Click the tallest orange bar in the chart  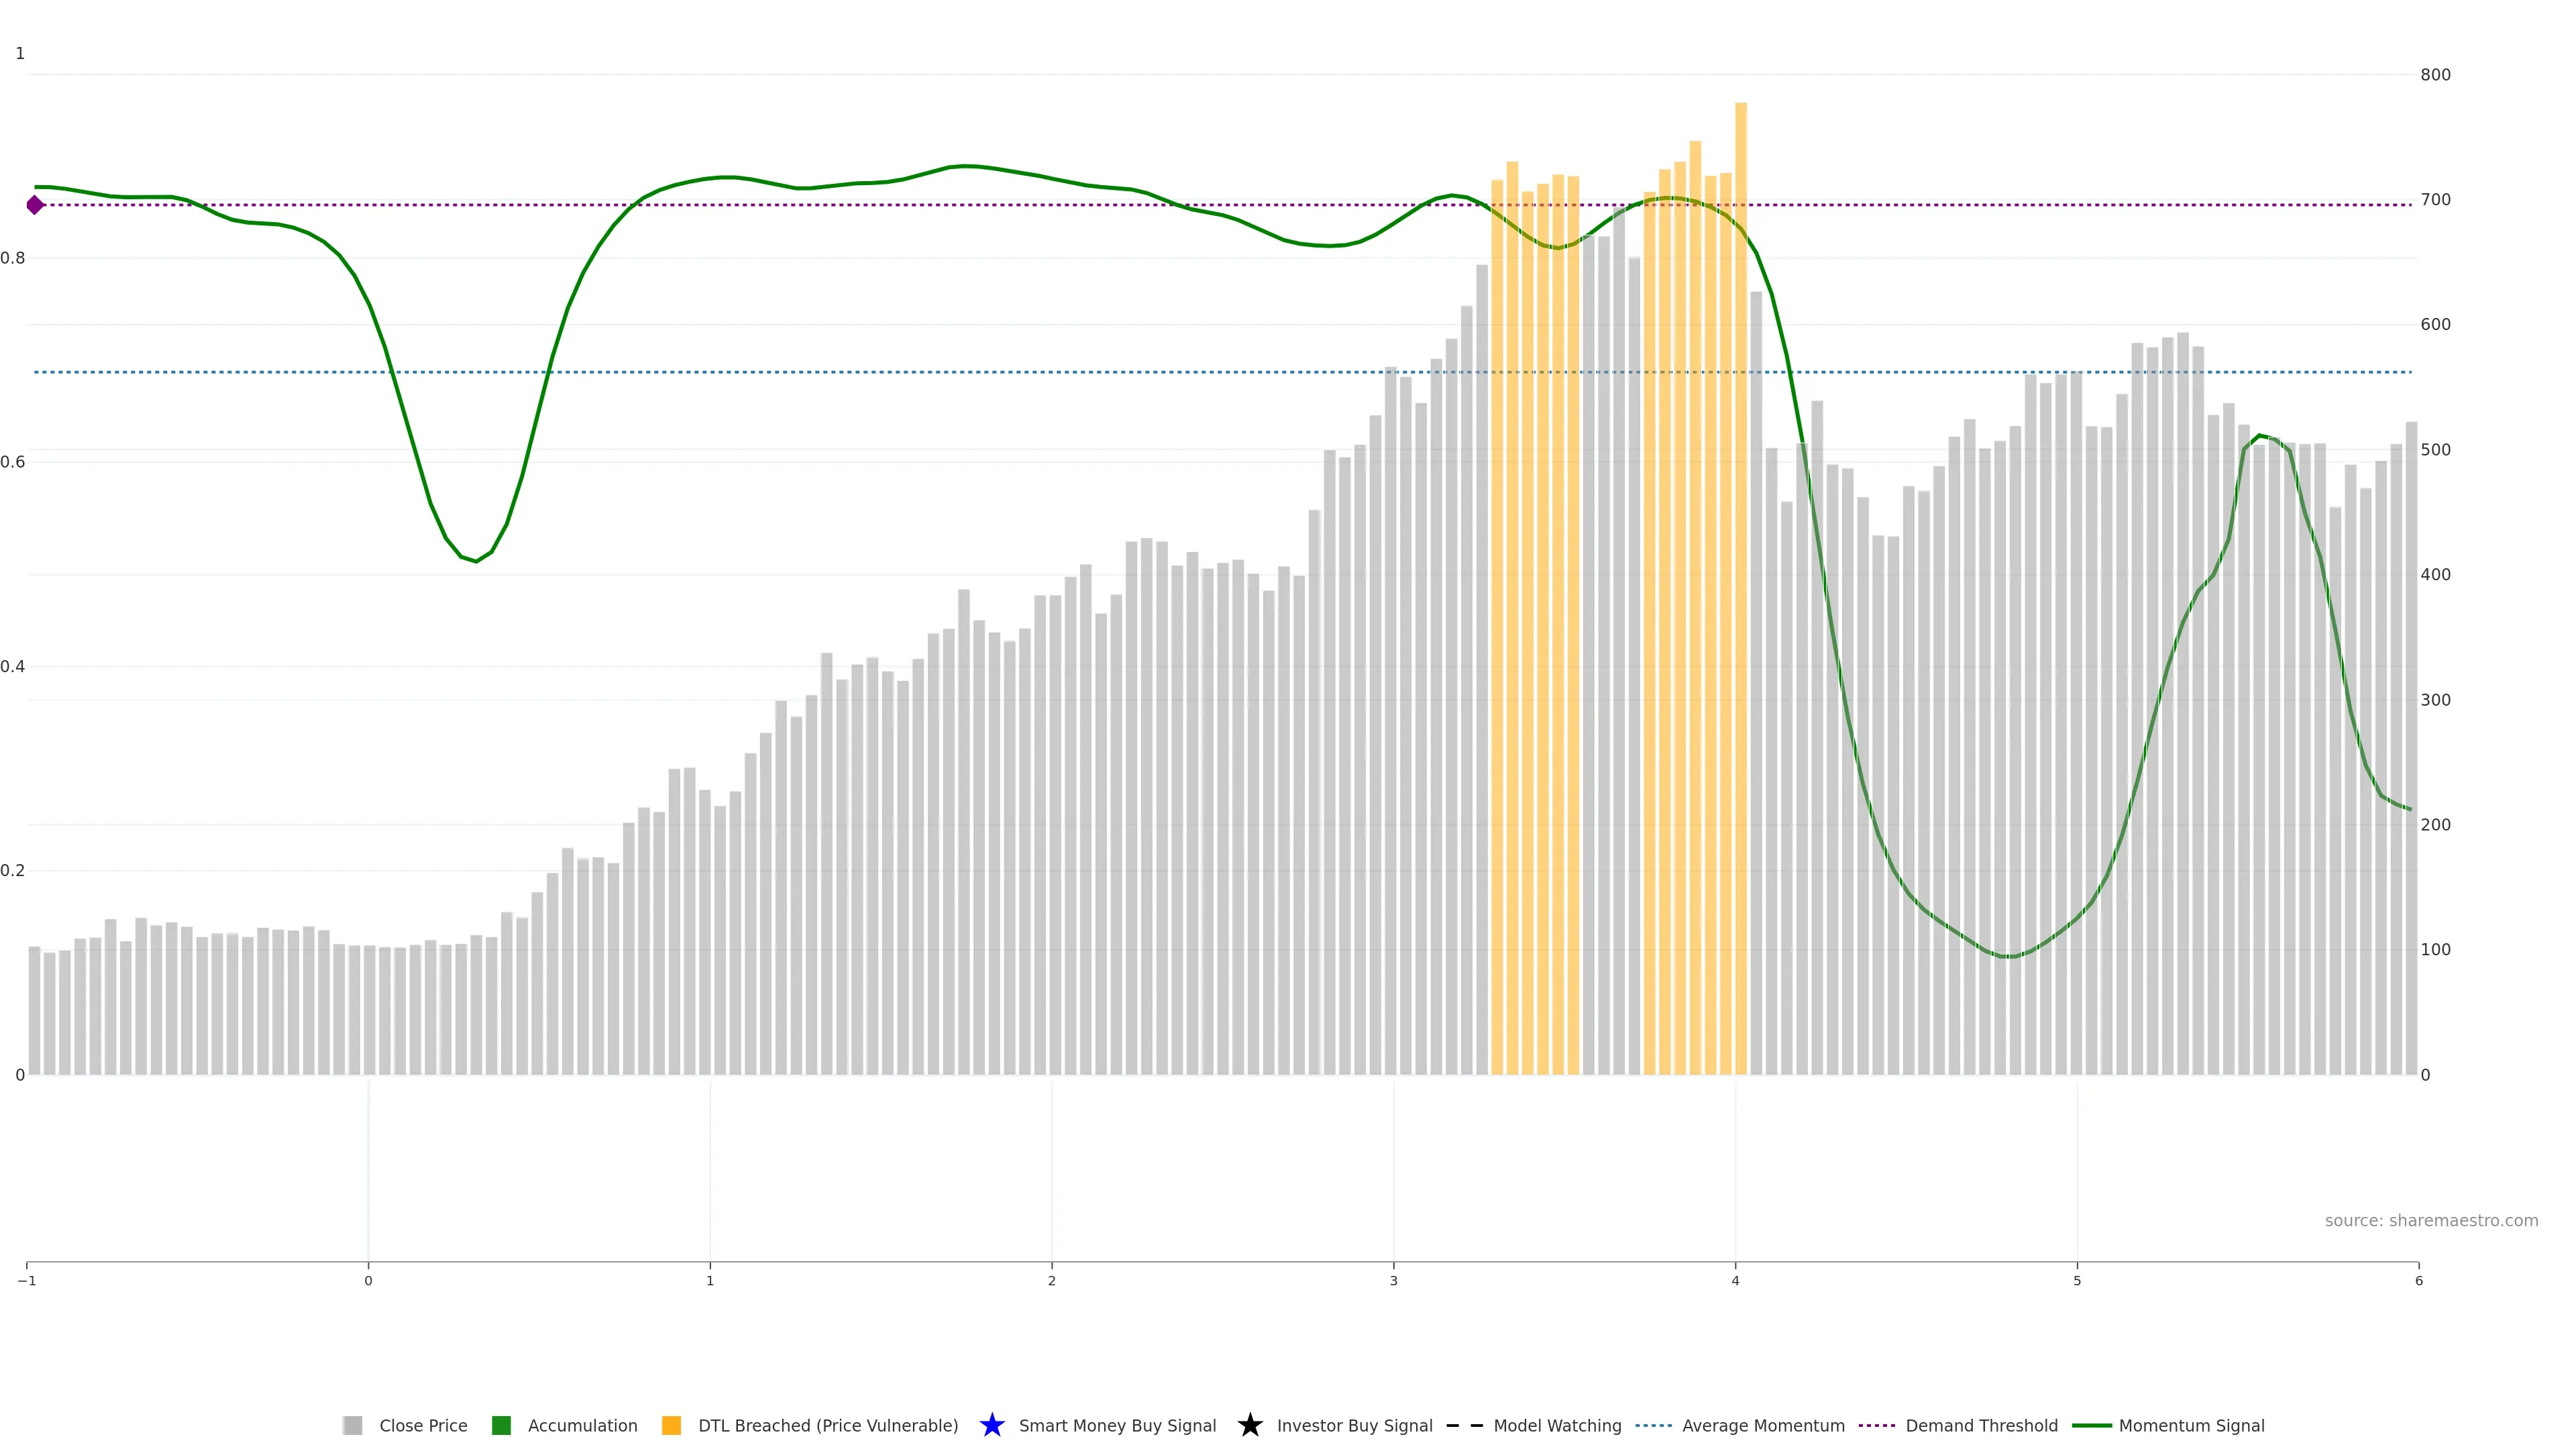(x=1740, y=600)
